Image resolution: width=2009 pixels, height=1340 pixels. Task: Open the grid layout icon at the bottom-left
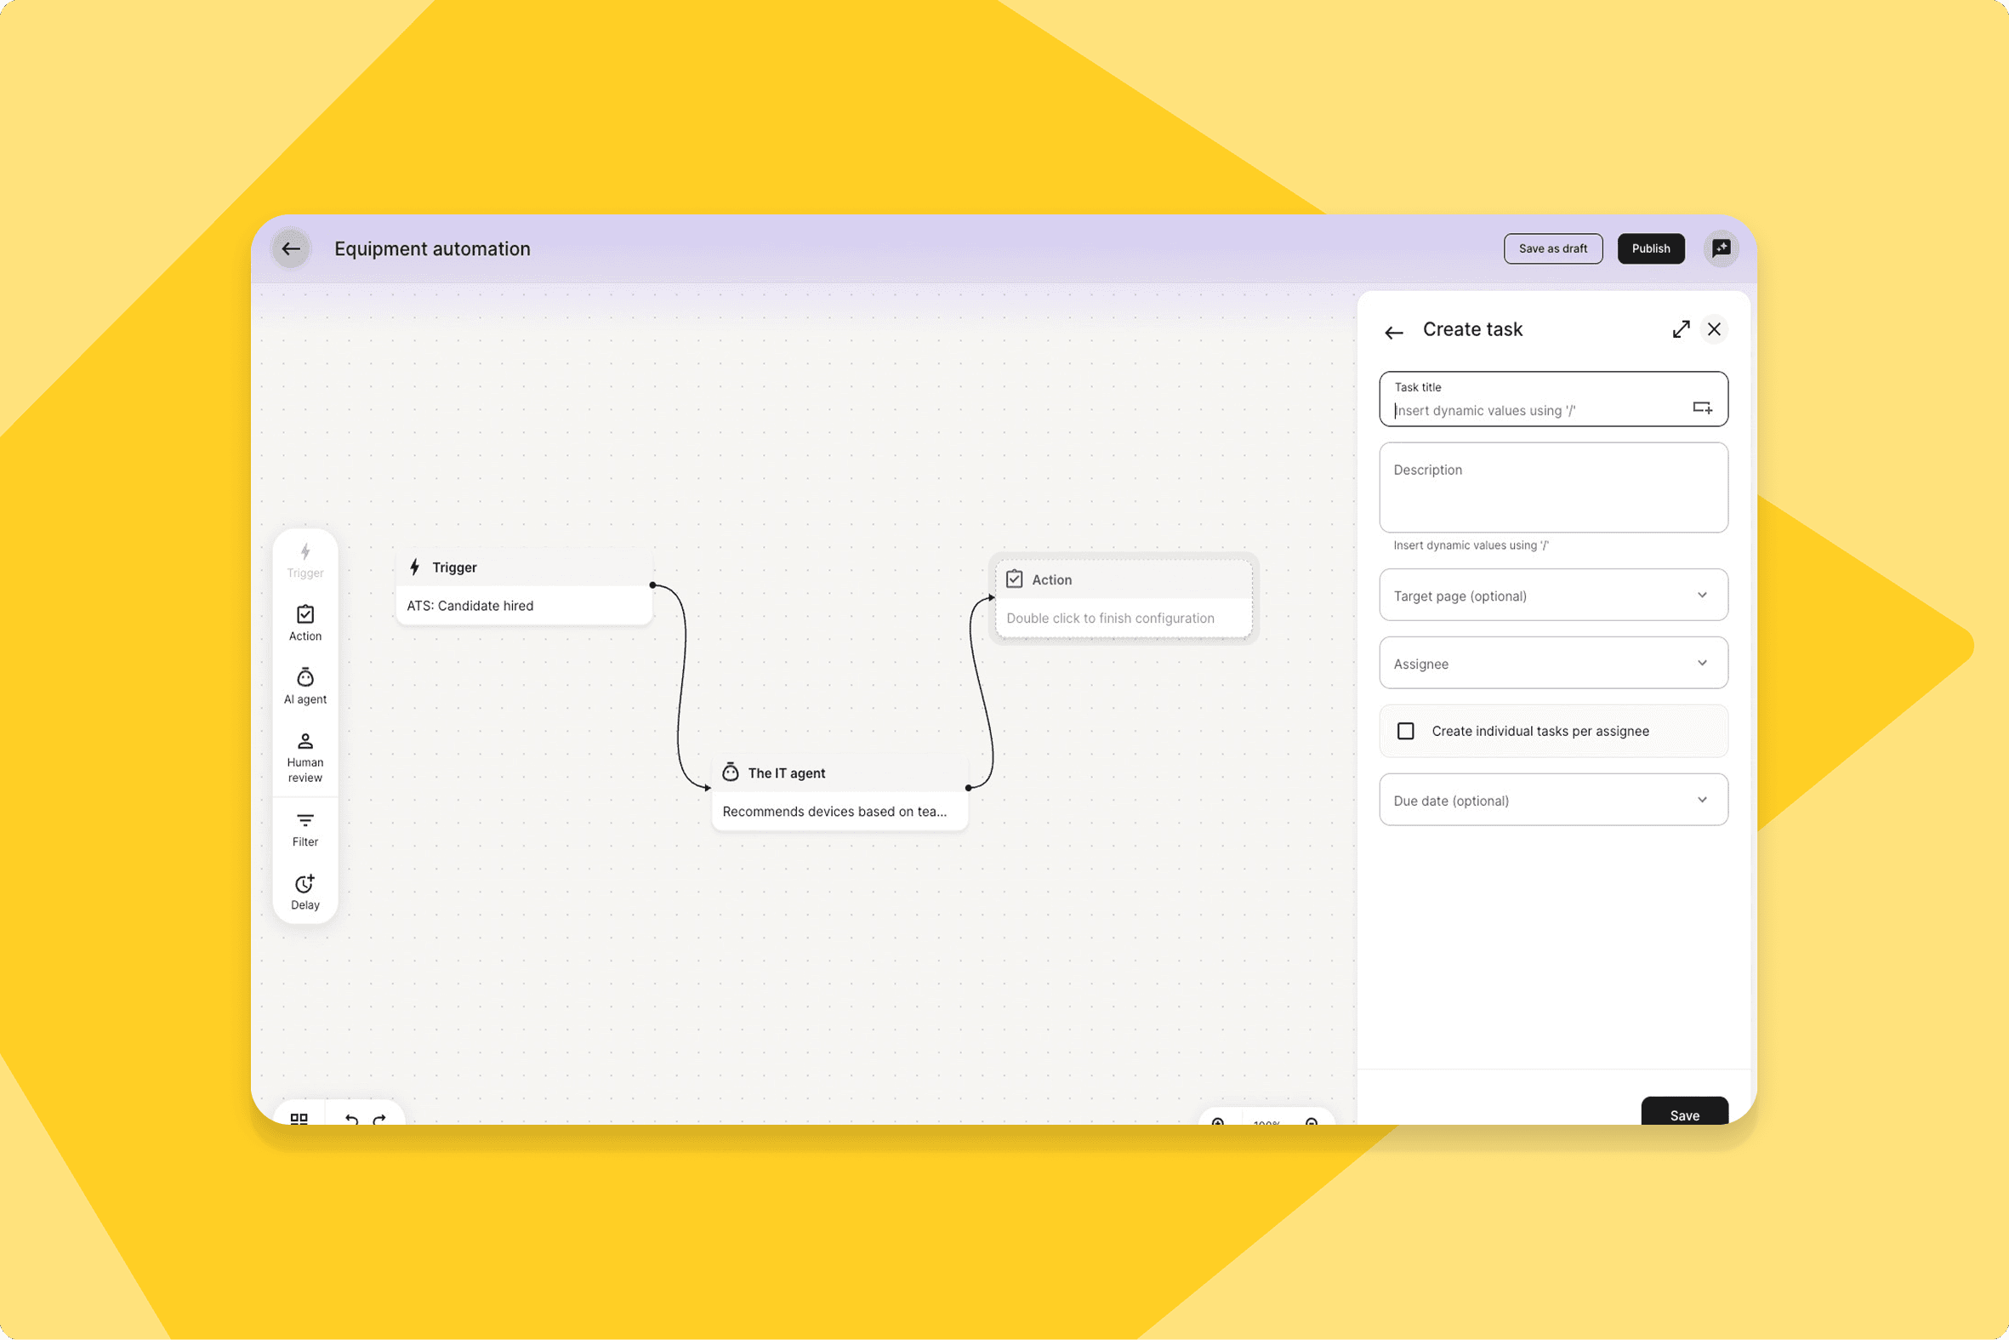299,1118
